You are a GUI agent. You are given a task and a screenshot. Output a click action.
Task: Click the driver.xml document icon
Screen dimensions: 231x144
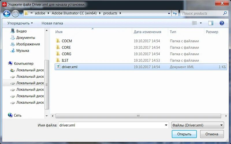(x=58, y=67)
